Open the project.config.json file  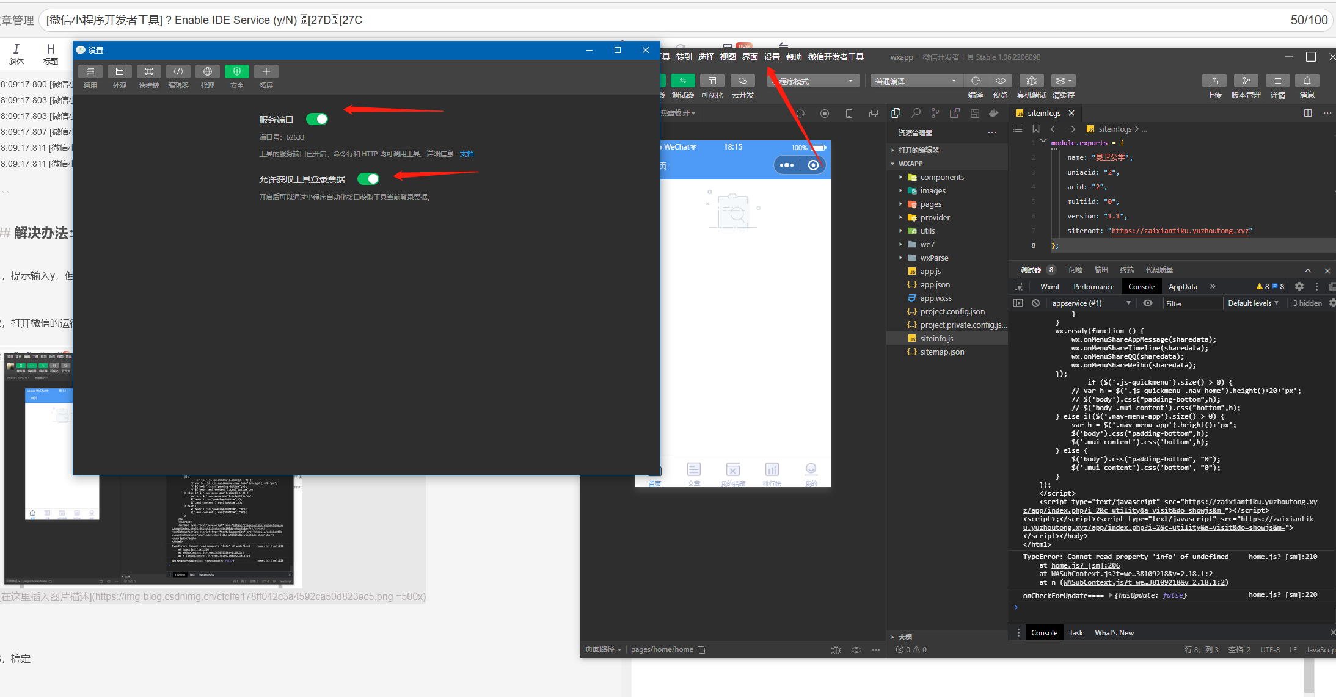[x=952, y=311]
